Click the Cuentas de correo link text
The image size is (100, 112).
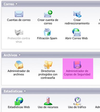pyautogui.click(x=19, y=20)
